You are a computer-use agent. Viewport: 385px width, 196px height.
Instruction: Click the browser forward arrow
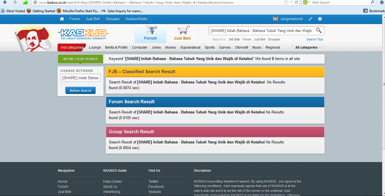tap(15, 2)
